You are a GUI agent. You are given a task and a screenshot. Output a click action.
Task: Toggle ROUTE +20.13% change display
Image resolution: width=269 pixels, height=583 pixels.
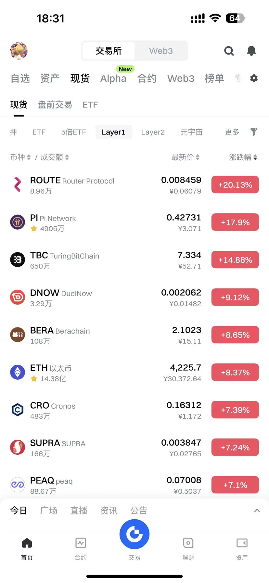coord(235,185)
